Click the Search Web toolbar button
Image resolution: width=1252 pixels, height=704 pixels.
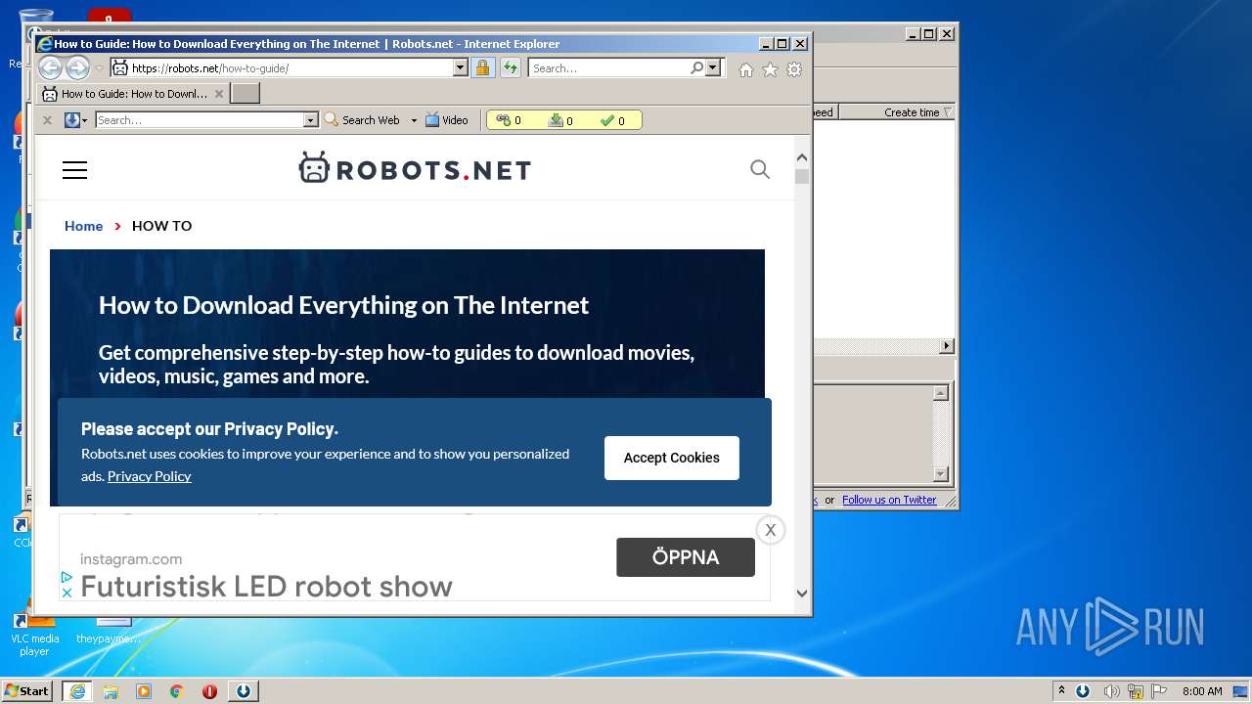(x=362, y=120)
